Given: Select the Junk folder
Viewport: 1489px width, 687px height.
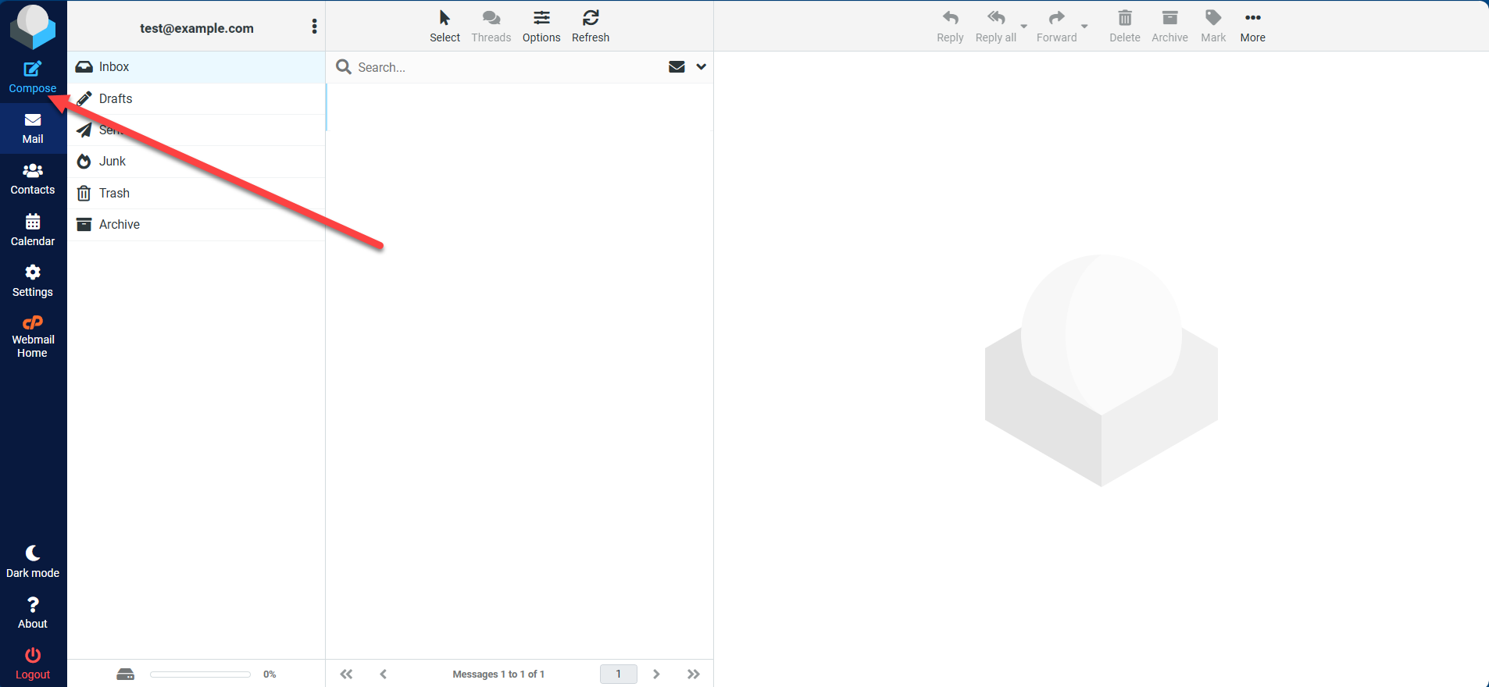Looking at the screenshot, I should 196,162.
